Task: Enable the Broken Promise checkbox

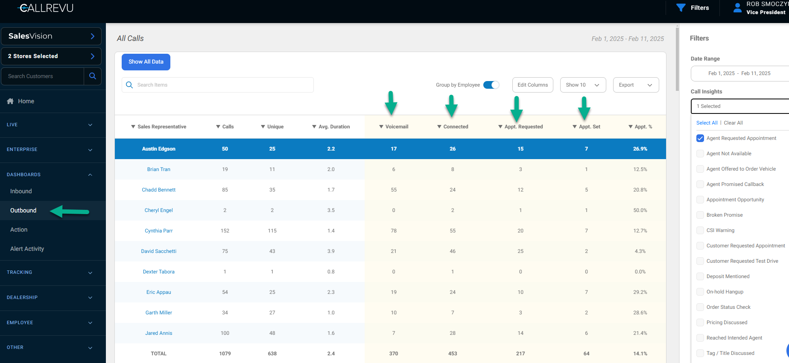Action: [700, 215]
